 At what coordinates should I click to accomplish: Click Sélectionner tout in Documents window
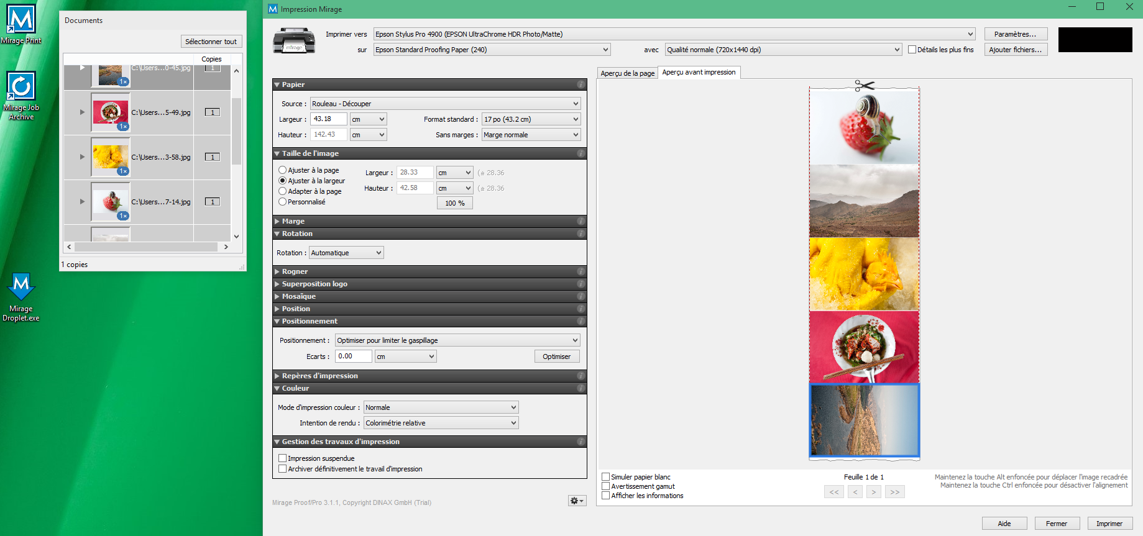[211, 42]
